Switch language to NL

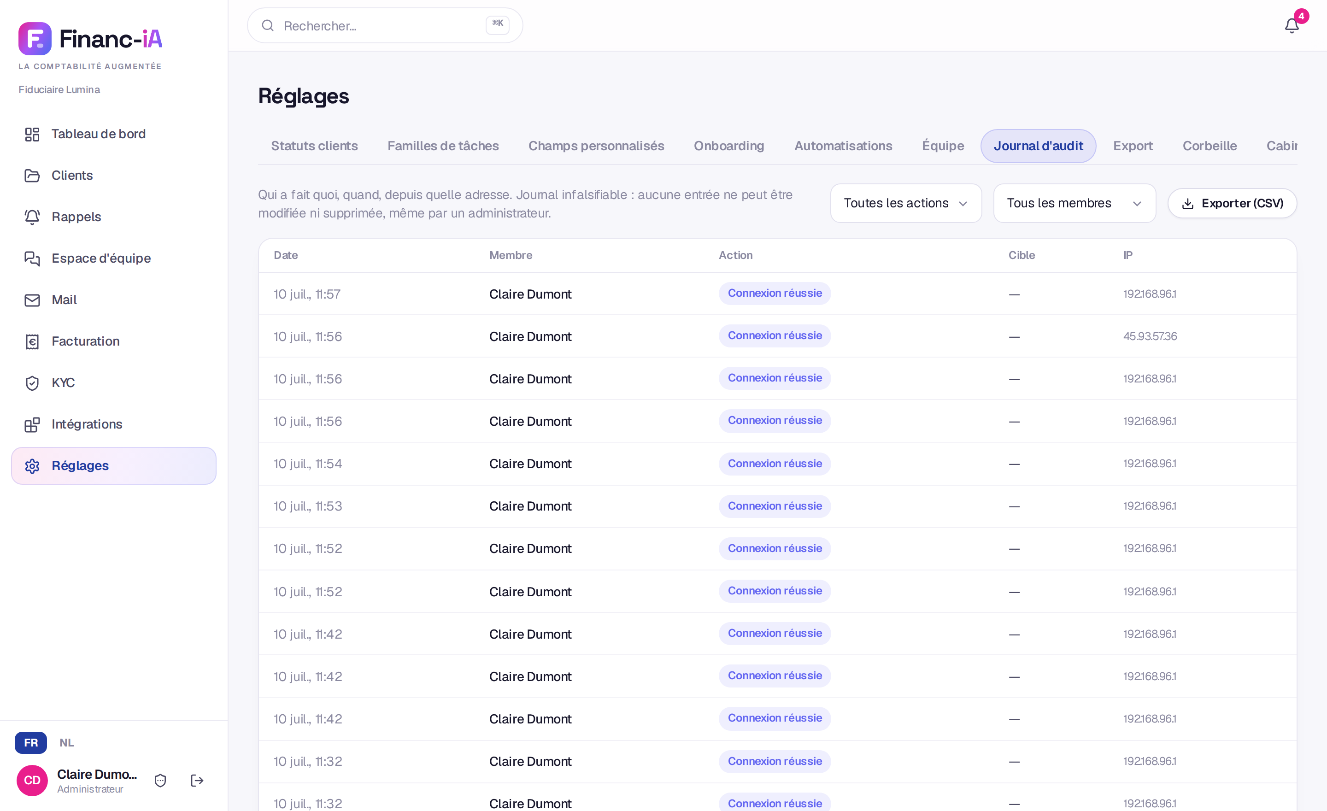67,743
